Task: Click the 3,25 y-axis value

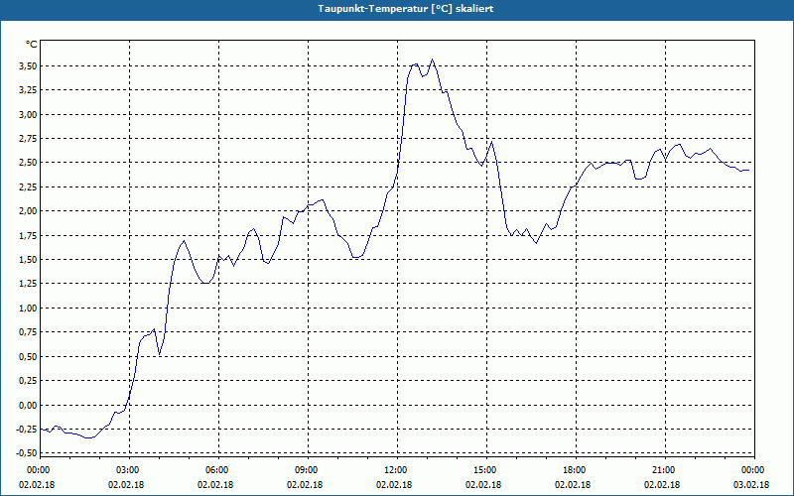Action: click(28, 90)
